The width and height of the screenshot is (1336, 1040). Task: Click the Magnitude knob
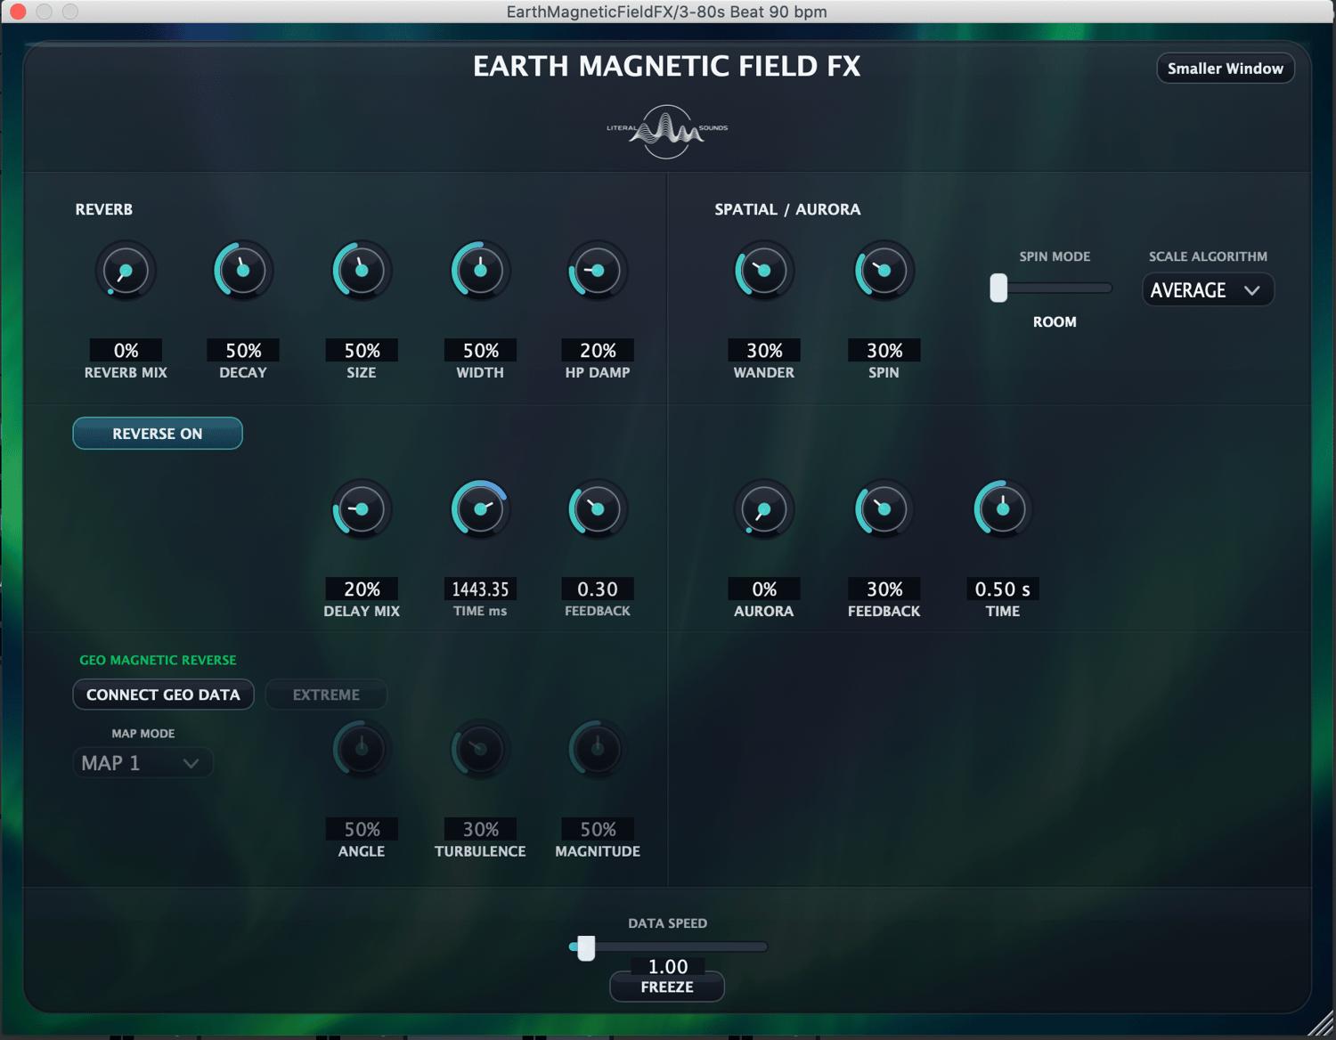click(598, 749)
